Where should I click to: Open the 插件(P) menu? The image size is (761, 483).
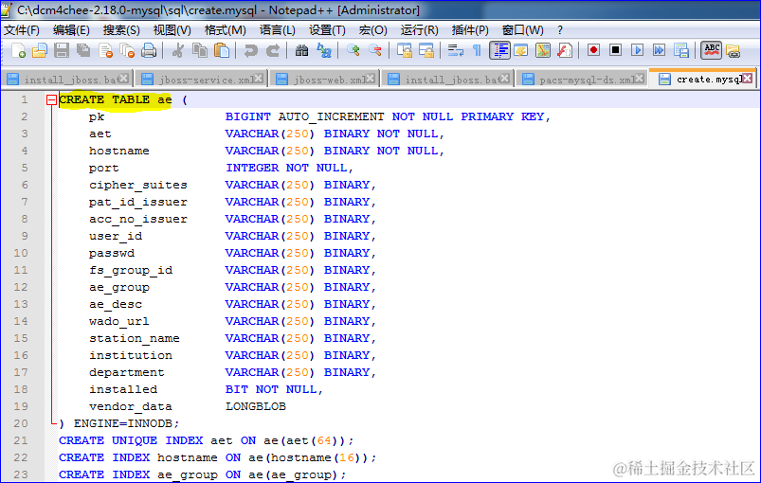470,30
